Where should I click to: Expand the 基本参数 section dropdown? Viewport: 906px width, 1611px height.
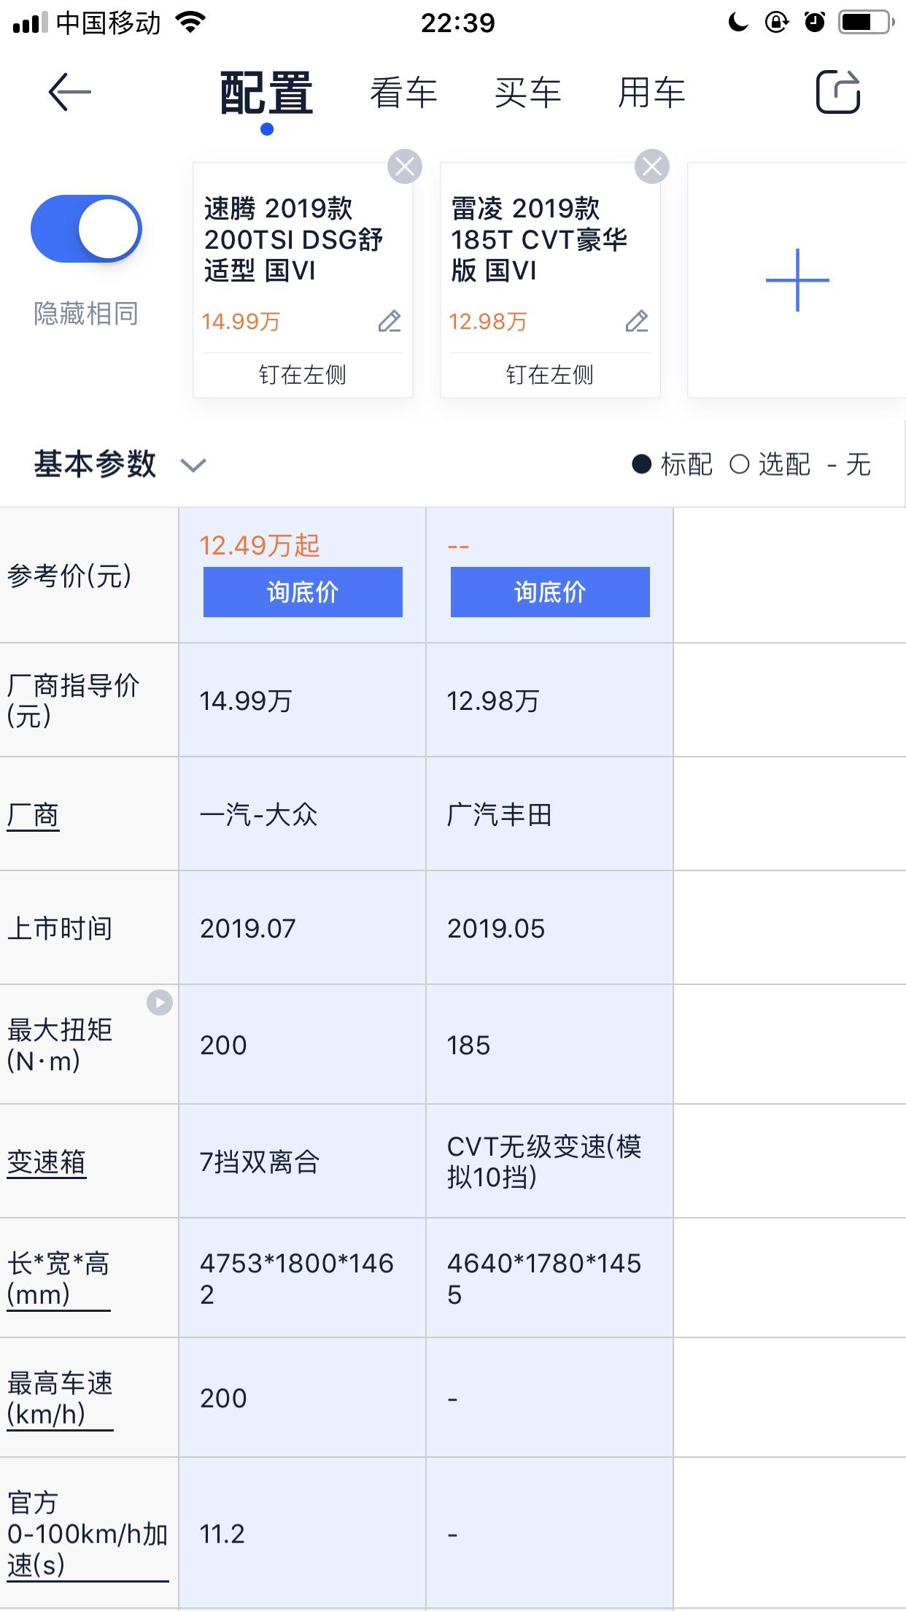[x=193, y=465]
